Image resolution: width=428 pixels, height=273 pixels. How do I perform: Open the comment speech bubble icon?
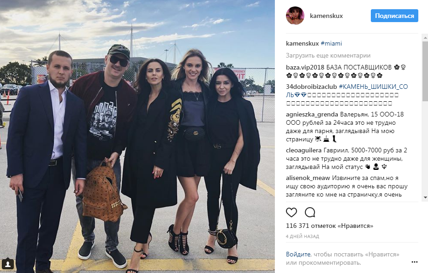click(x=310, y=212)
